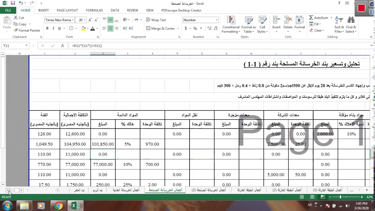The height and width of the screenshot is (211, 375).
Task: Switch to Normal view in status bar
Action: (302, 197)
